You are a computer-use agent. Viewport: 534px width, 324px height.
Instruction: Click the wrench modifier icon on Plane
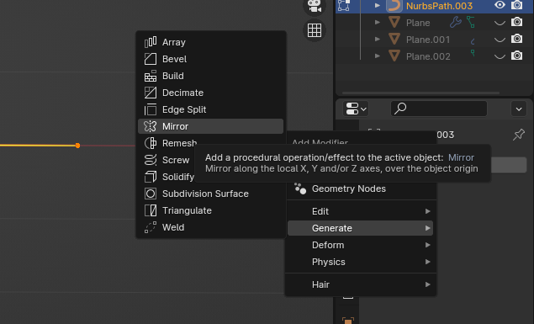(455, 23)
